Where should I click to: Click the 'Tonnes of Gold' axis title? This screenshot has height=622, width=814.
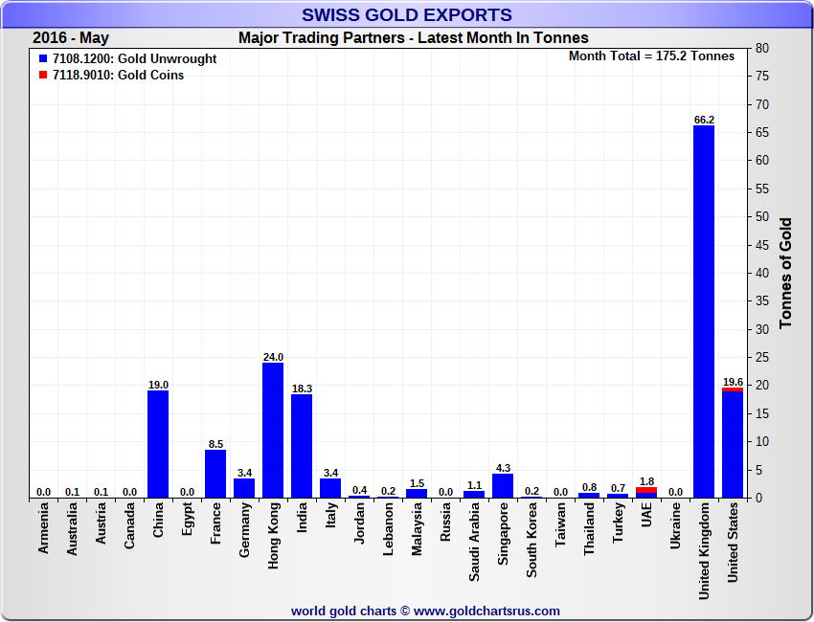click(x=785, y=273)
